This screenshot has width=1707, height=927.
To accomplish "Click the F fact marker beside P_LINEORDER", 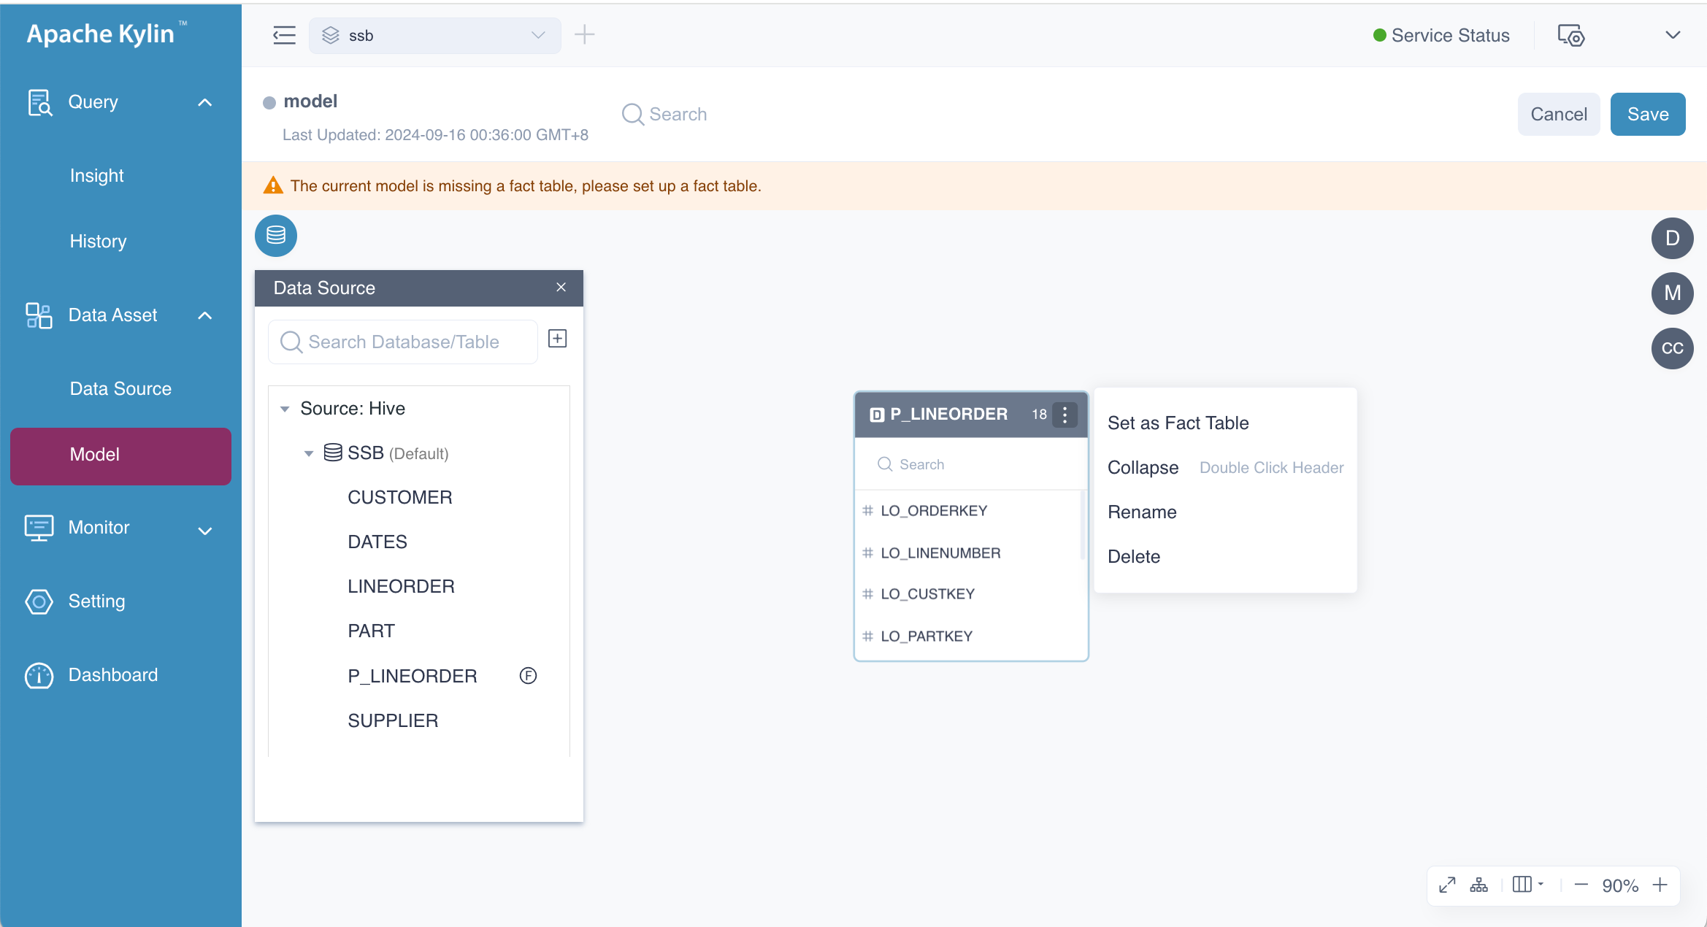I will pos(528,675).
